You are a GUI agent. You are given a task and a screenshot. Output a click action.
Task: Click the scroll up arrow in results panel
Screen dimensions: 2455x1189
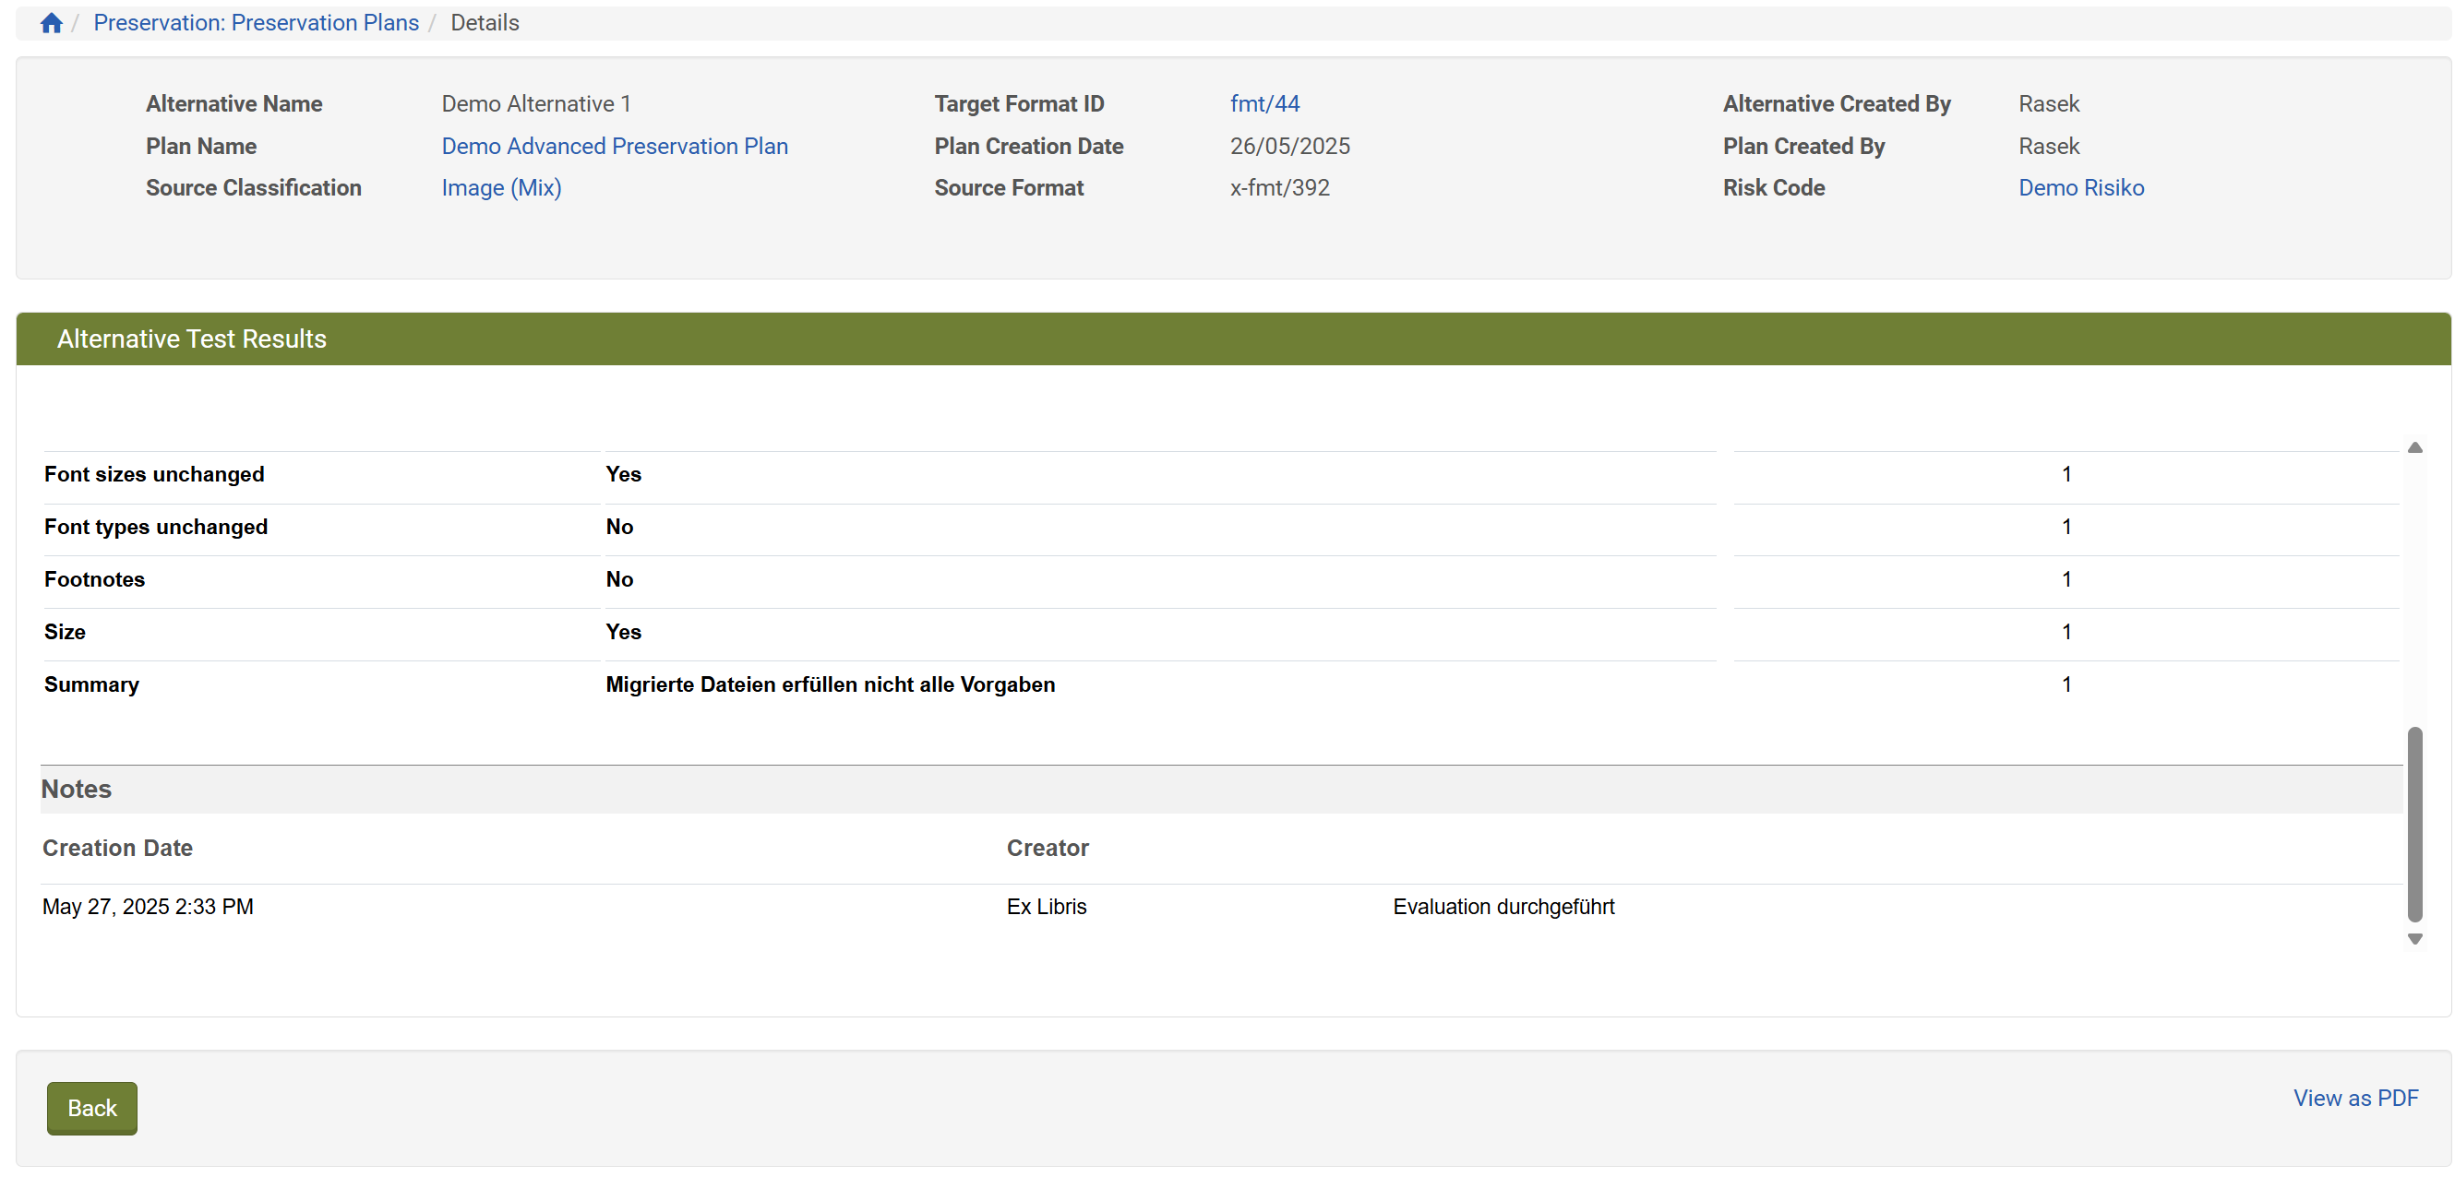click(2414, 447)
